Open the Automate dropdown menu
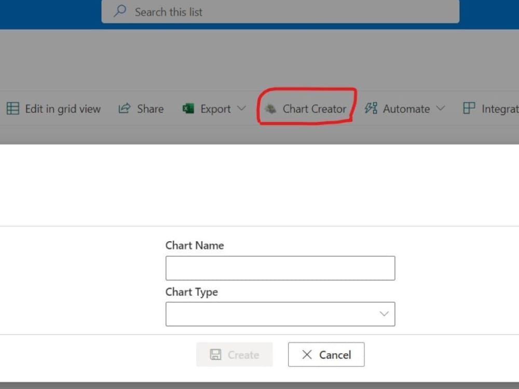Screen dimensions: 519x389 click(x=442, y=108)
